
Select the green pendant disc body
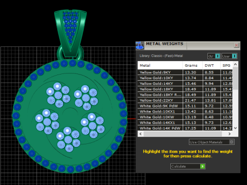click(x=70, y=117)
